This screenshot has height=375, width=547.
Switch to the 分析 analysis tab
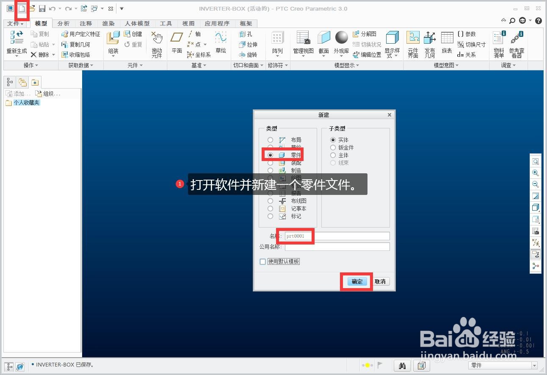click(x=64, y=23)
